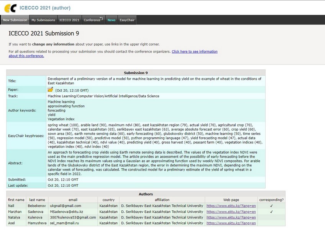Click the Authors table header

(x=146, y=194)
